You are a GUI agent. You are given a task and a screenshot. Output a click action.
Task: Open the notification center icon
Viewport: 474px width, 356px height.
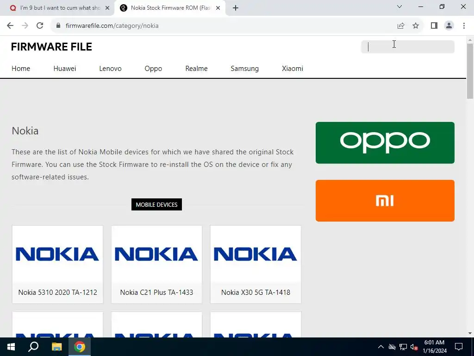click(459, 347)
